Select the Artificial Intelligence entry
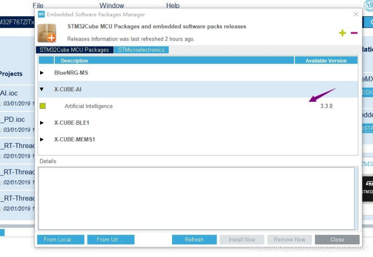373x257 pixels. pyautogui.click(x=88, y=106)
